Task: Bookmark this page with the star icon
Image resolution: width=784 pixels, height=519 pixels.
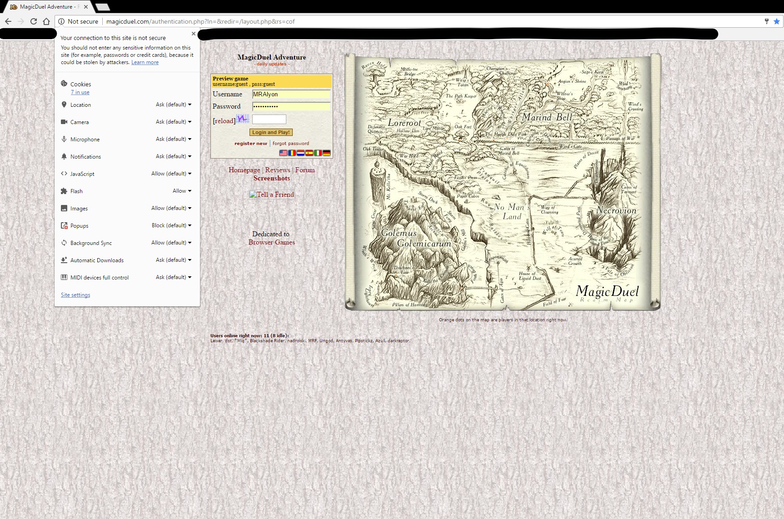Action: 777,21
